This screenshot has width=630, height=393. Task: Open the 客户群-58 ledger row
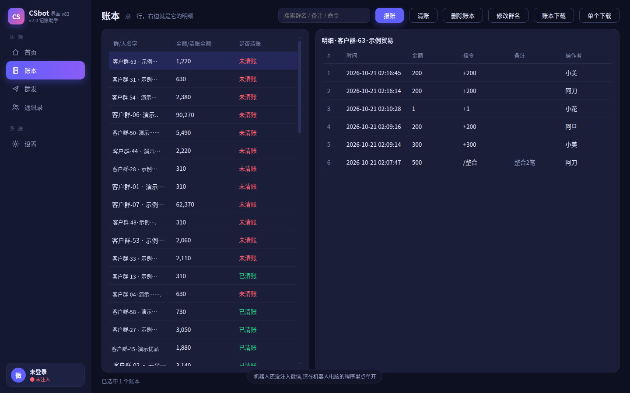(x=203, y=312)
